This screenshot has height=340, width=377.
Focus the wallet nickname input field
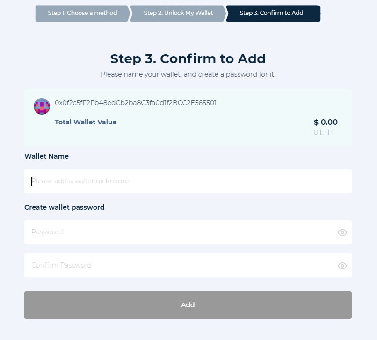pyautogui.click(x=188, y=181)
